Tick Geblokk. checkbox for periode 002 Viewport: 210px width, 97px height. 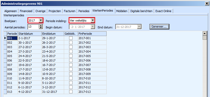(71, 43)
